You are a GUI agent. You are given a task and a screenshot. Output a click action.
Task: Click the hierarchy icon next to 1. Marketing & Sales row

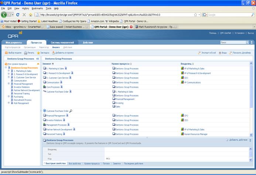pyautogui.click(x=66, y=68)
